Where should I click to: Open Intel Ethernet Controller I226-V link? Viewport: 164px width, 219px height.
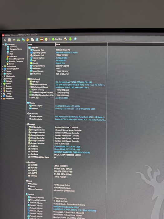coord(66,207)
